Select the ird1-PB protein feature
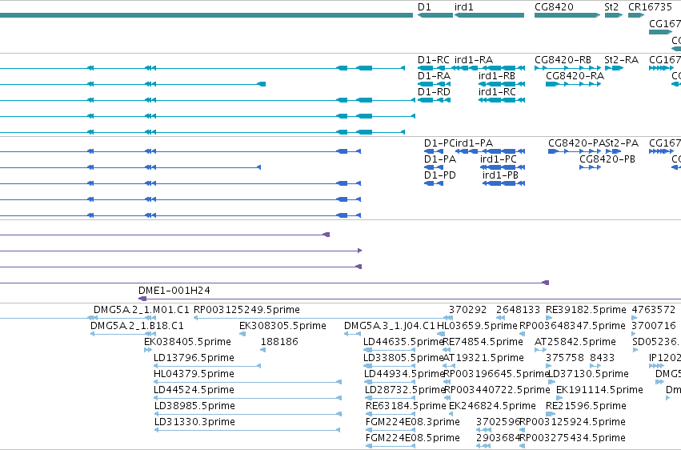681x450 pixels. pyautogui.click(x=504, y=183)
